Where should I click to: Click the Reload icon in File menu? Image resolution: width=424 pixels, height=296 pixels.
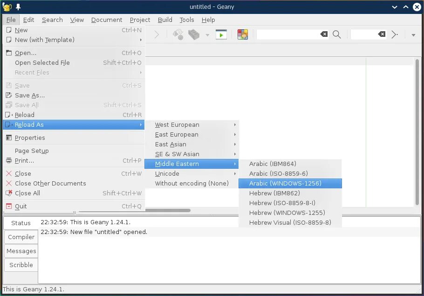click(x=9, y=115)
